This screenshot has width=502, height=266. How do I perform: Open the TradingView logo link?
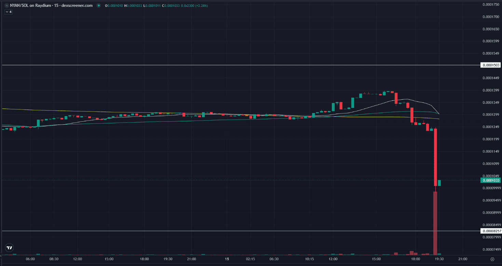(x=10, y=248)
